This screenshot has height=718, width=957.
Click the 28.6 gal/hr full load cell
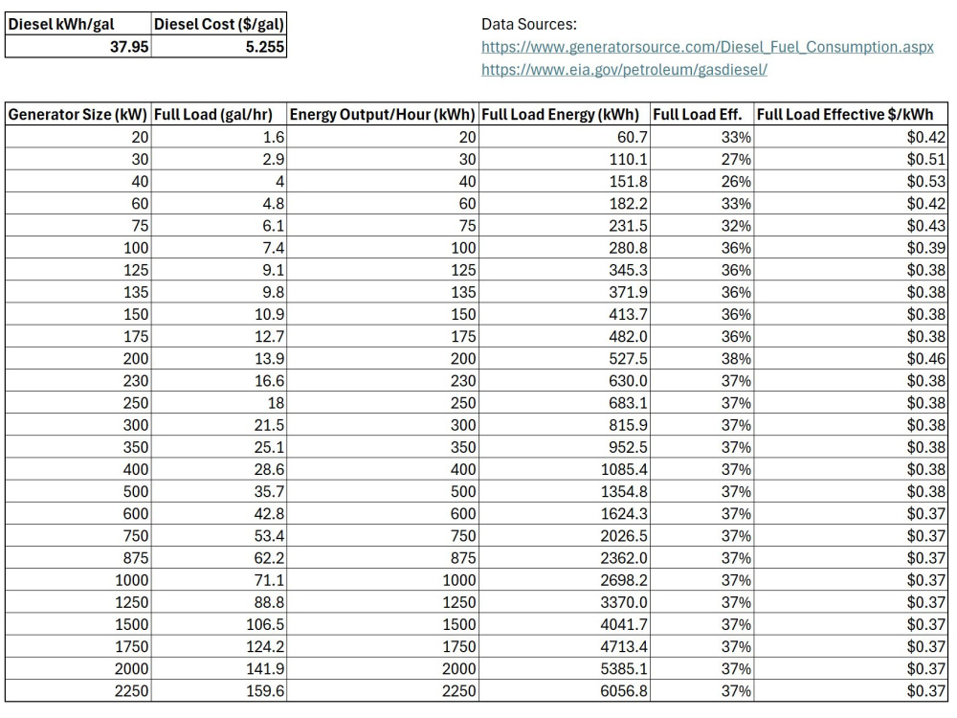(219, 469)
